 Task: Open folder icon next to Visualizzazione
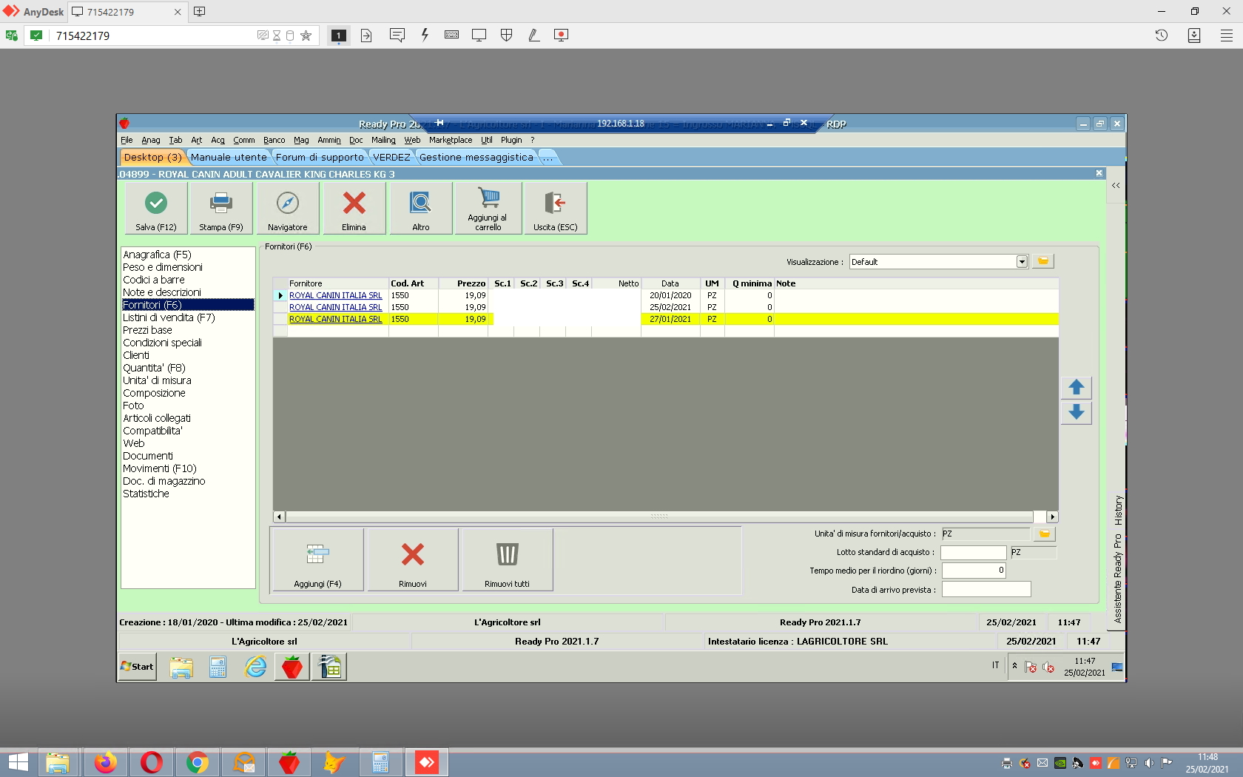[x=1043, y=261]
